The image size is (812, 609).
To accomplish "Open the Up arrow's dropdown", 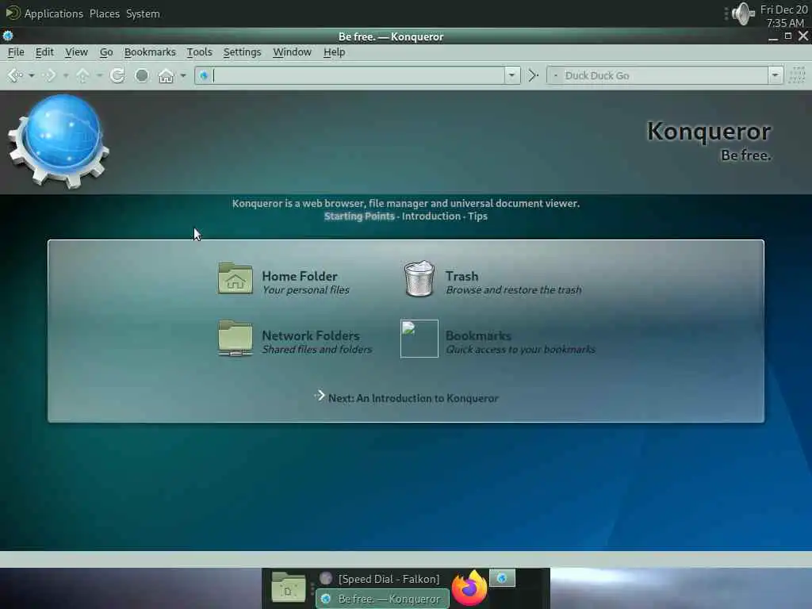I will coord(99,75).
